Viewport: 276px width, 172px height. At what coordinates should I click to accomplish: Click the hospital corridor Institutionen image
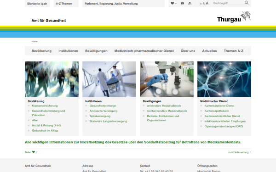[109, 79]
